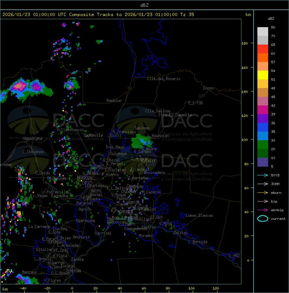Click the 'C_Chilenos' map label
Image resolution: width=289 pixels, height=293 pixels.
click(x=33, y=152)
